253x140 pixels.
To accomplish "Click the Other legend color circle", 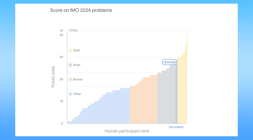I will point(70,94).
